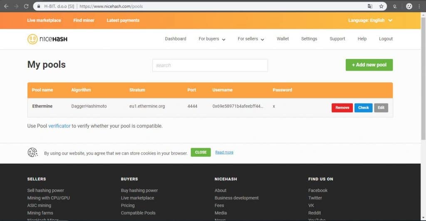Open Media footer link
426x221 pixels.
(x=220, y=213)
